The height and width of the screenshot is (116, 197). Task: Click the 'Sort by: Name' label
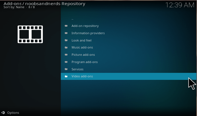coord(14,7)
